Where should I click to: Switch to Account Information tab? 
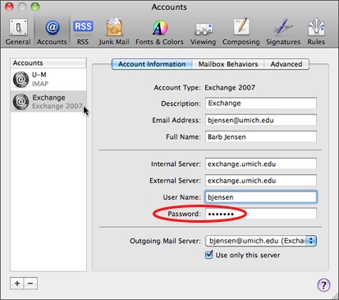tap(152, 64)
